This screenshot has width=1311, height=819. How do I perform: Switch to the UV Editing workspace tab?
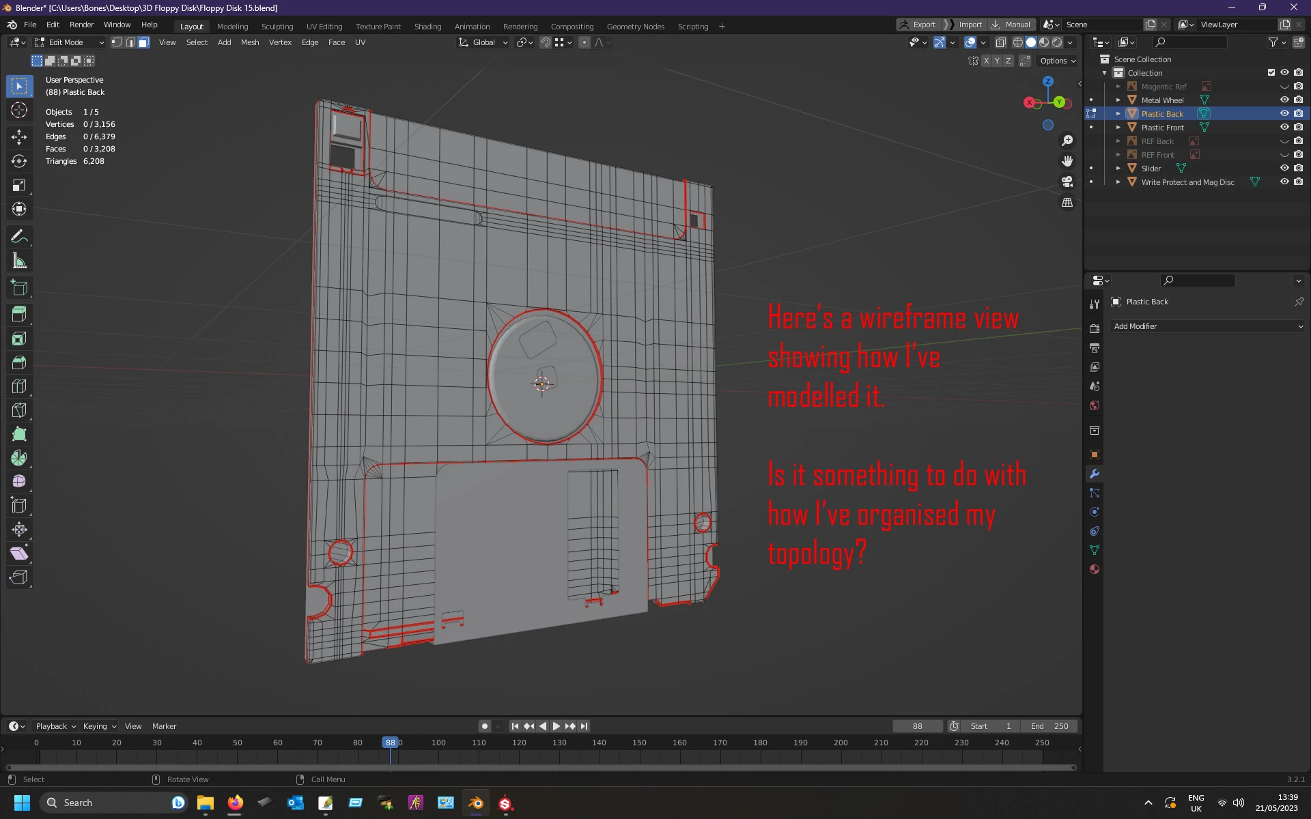(324, 27)
